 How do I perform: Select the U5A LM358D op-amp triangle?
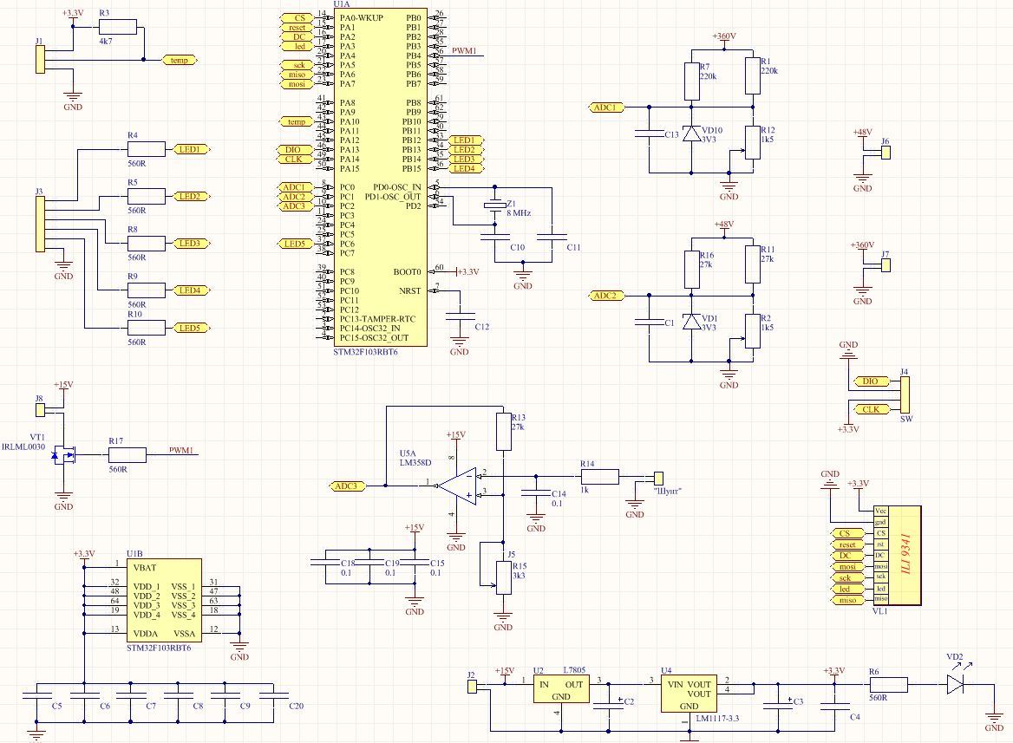tap(458, 486)
